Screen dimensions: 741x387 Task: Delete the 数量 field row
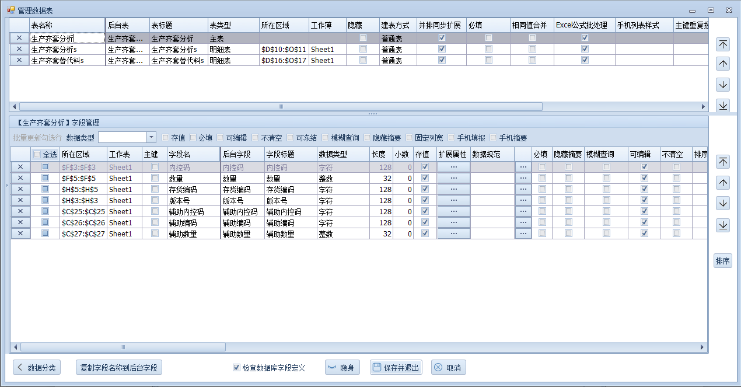[x=20, y=178]
